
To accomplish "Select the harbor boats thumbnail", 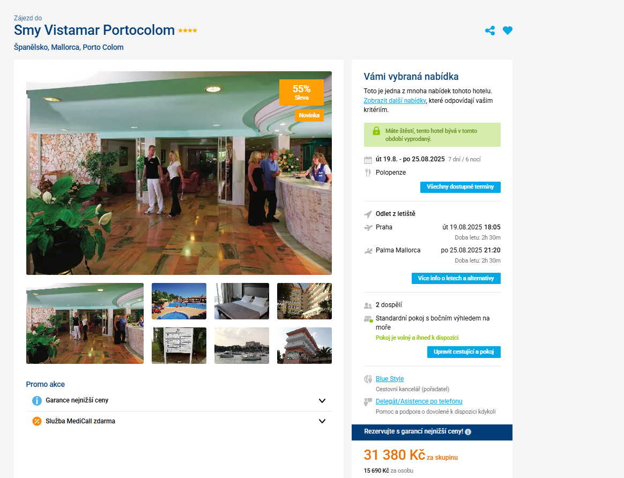I will 242,346.
